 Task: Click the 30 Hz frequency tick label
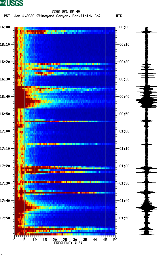(x=75, y=240)
